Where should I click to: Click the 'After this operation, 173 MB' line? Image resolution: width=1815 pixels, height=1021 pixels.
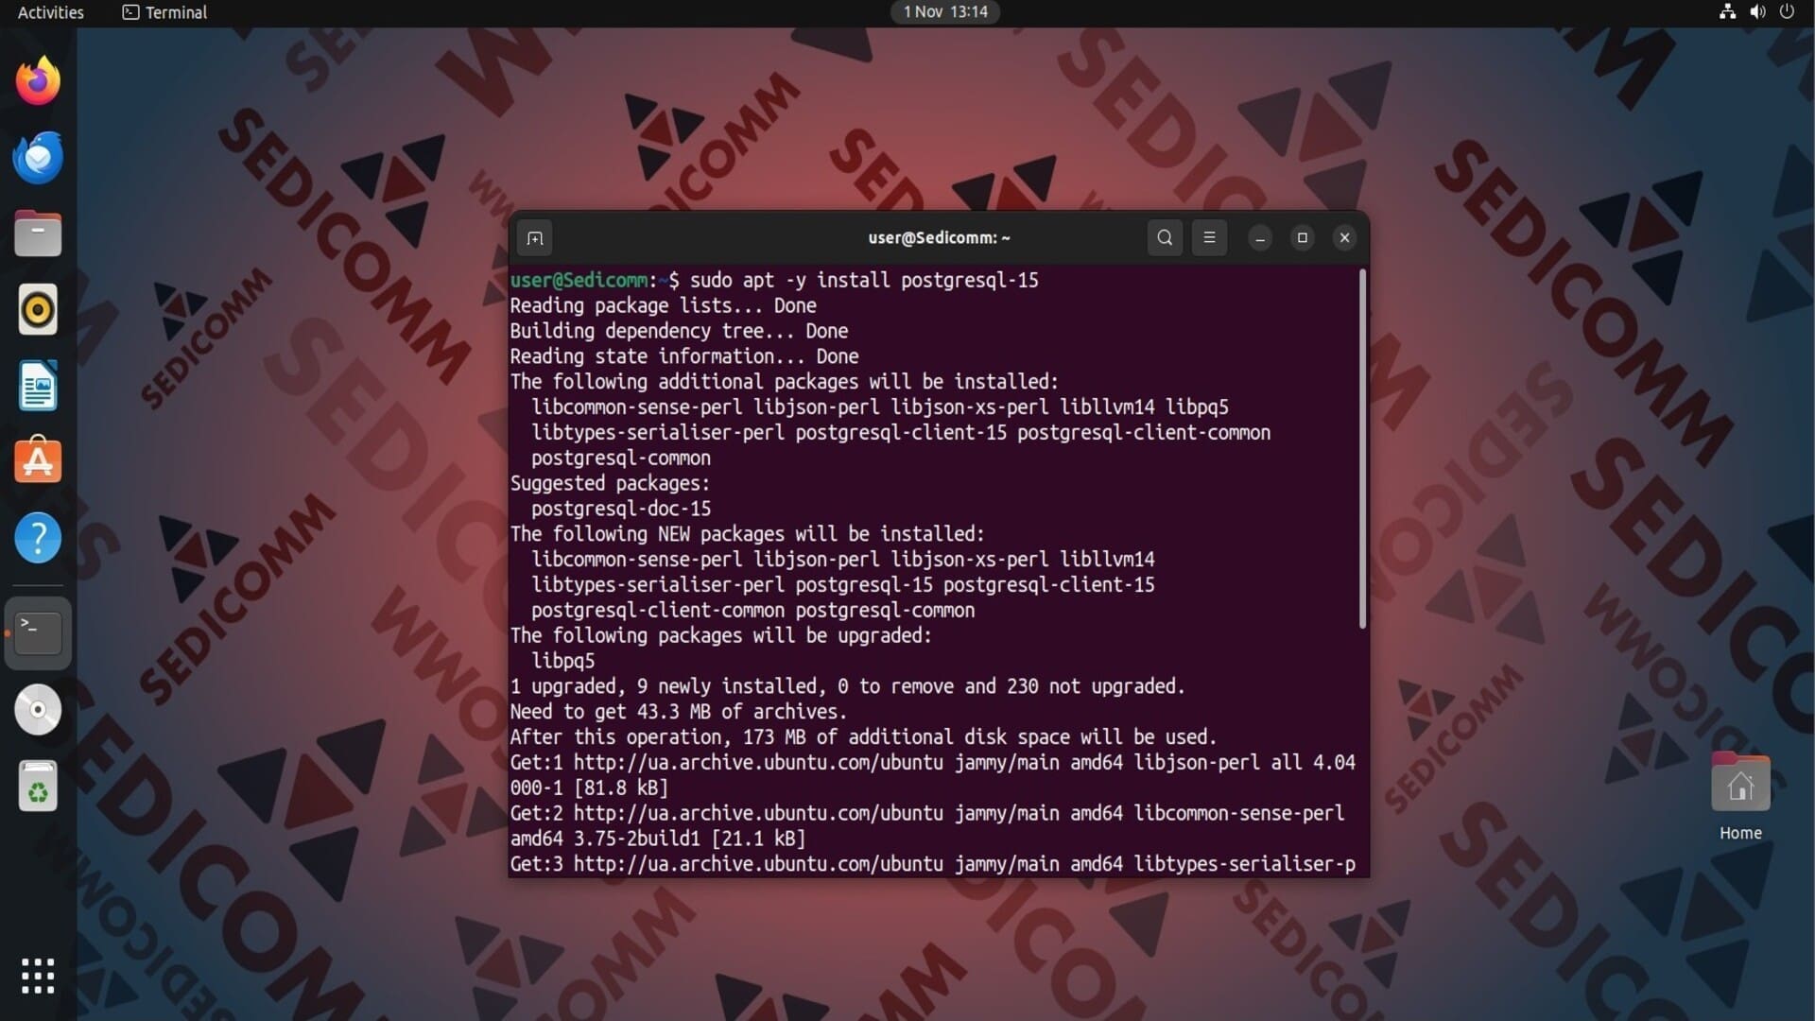click(863, 738)
